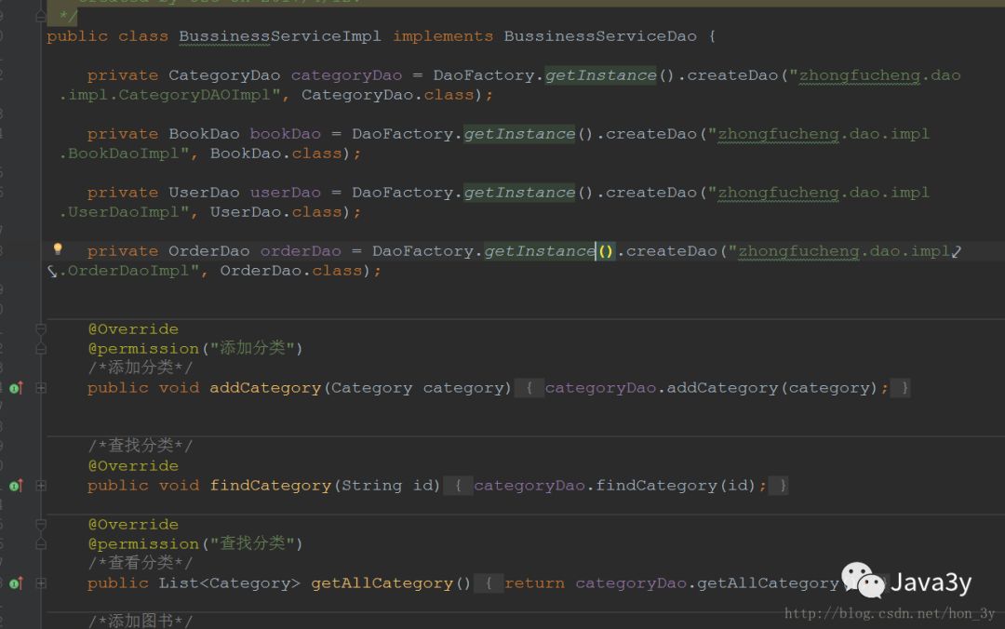Click the /*查找分类*/ comment
This screenshot has height=629, width=1005.
(x=141, y=446)
